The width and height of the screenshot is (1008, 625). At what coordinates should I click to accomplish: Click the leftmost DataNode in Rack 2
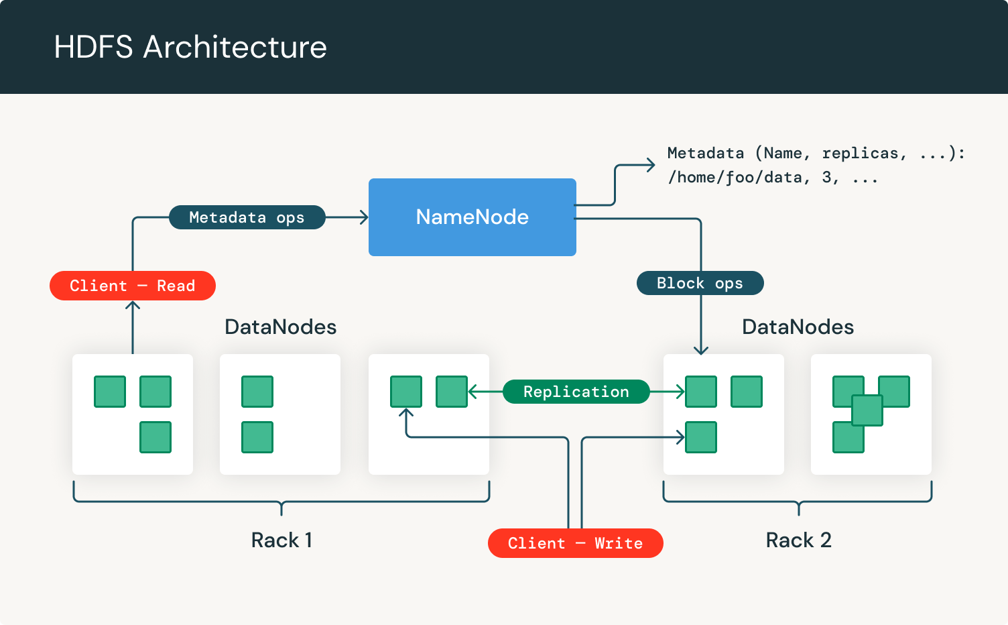click(x=723, y=414)
